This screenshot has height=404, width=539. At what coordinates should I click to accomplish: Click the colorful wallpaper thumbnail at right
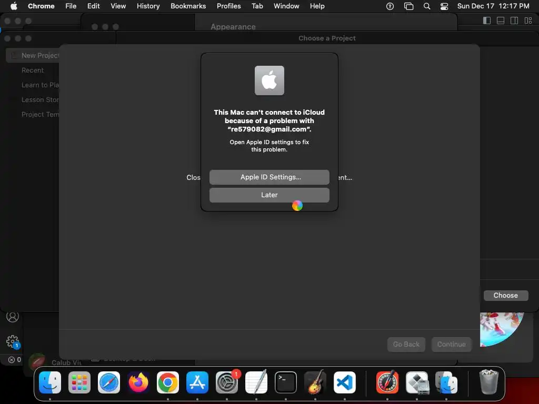click(502, 329)
